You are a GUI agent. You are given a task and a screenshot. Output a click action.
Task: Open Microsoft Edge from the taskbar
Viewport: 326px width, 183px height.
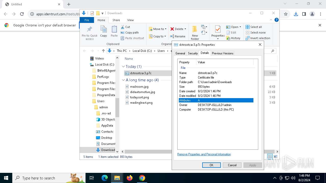coord(105,178)
